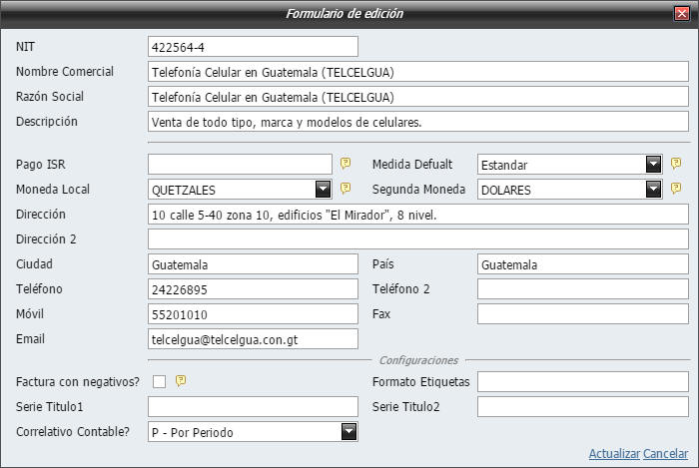Expand the Correlativo Contable dropdown arrow
The image size is (699, 468).
349,431
